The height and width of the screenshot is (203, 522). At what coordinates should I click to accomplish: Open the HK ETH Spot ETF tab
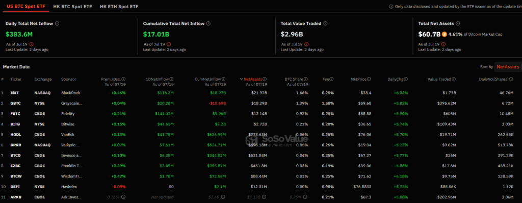coord(119,6)
